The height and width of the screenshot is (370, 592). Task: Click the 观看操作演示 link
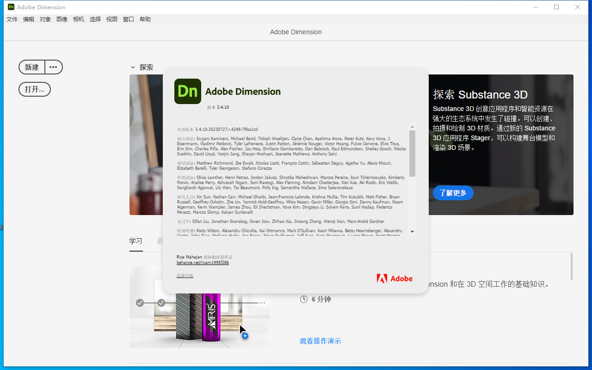pyautogui.click(x=320, y=341)
